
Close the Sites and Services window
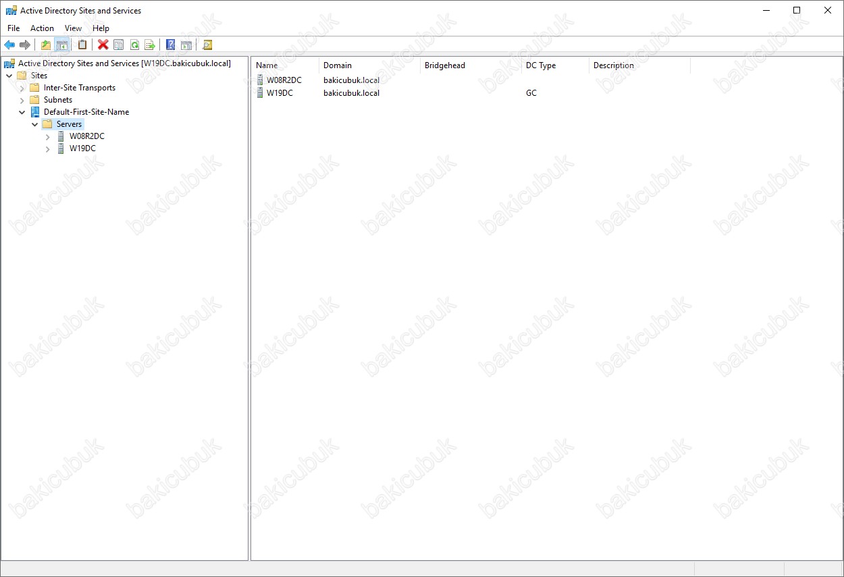click(x=828, y=10)
